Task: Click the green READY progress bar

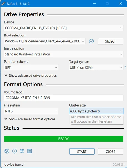Action: coord(63,139)
